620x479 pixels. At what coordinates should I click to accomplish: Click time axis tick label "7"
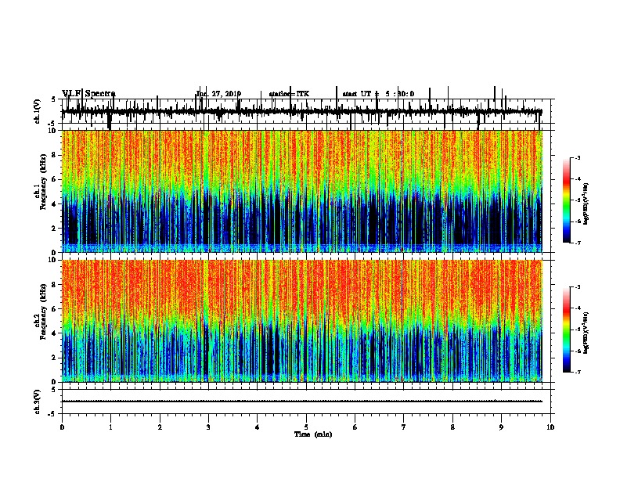404,427
